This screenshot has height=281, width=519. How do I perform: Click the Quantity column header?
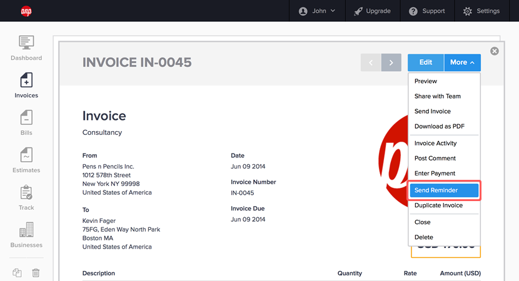[x=350, y=274]
